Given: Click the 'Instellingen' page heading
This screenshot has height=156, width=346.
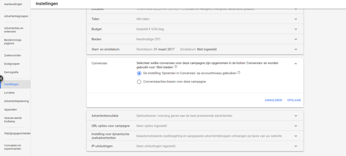Looking at the screenshot, I should pyautogui.click(x=47, y=4).
